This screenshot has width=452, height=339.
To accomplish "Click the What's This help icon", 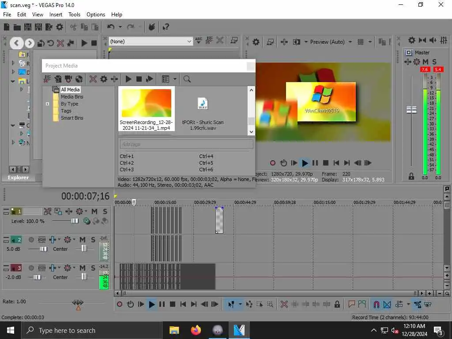I will coord(166,27).
